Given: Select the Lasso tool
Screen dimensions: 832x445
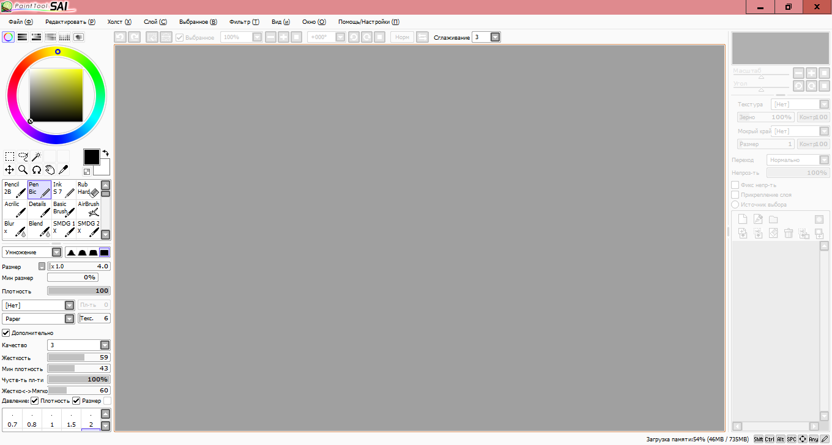Looking at the screenshot, I should (x=23, y=156).
